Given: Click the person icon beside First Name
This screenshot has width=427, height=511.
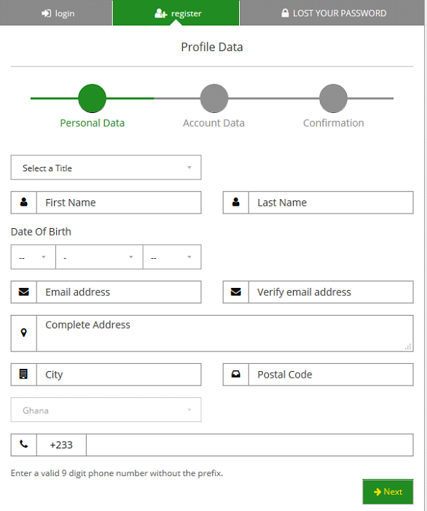Looking at the screenshot, I should pyautogui.click(x=24, y=203).
